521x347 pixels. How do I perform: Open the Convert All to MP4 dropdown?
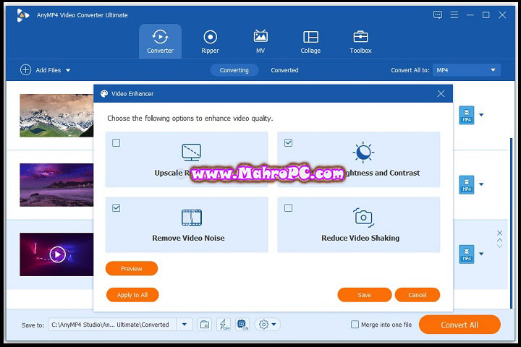pos(466,70)
